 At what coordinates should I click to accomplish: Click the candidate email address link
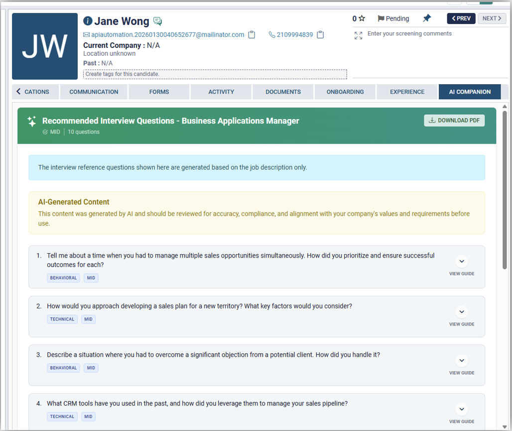pyautogui.click(x=167, y=35)
